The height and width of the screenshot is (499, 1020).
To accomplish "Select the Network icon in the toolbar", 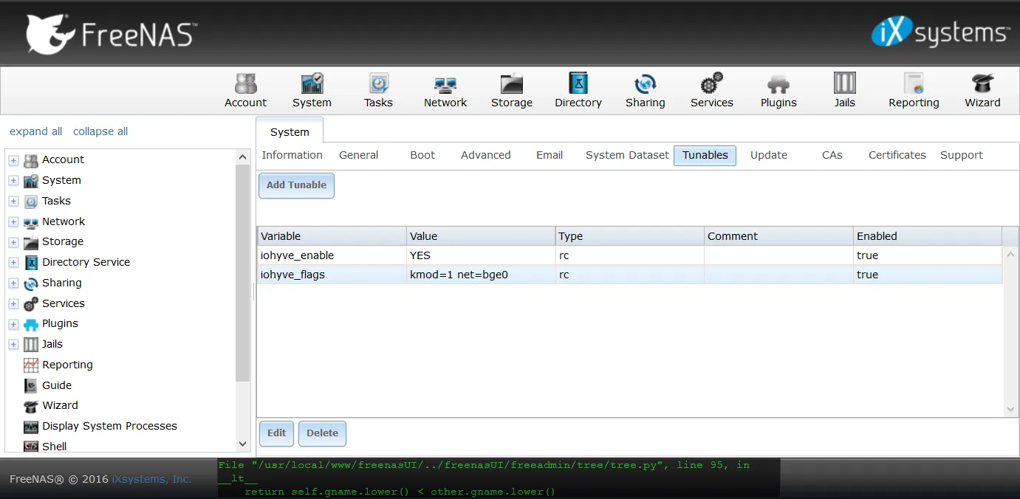I will (x=445, y=89).
